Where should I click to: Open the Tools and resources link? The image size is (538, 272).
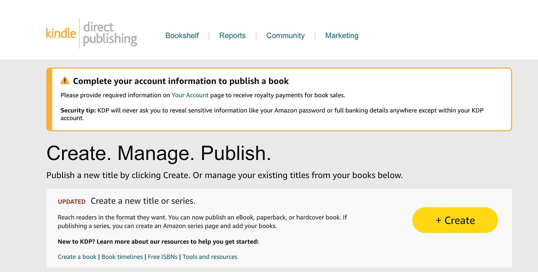210,256
